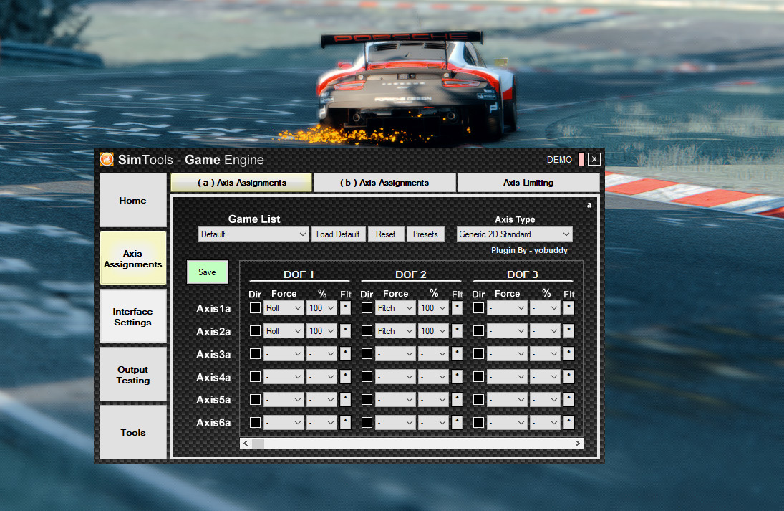
Task: Go to Output Testing section
Action: [133, 374]
